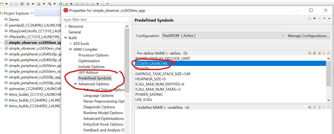Close the Project Explorer tab
This screenshot has height=134, width=334.
32,13
